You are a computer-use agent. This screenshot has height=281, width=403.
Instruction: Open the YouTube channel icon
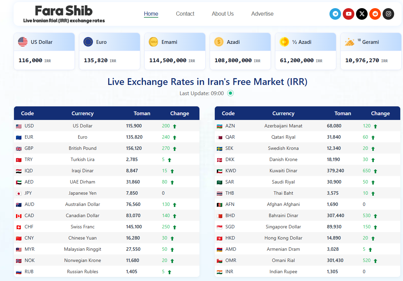click(x=349, y=14)
